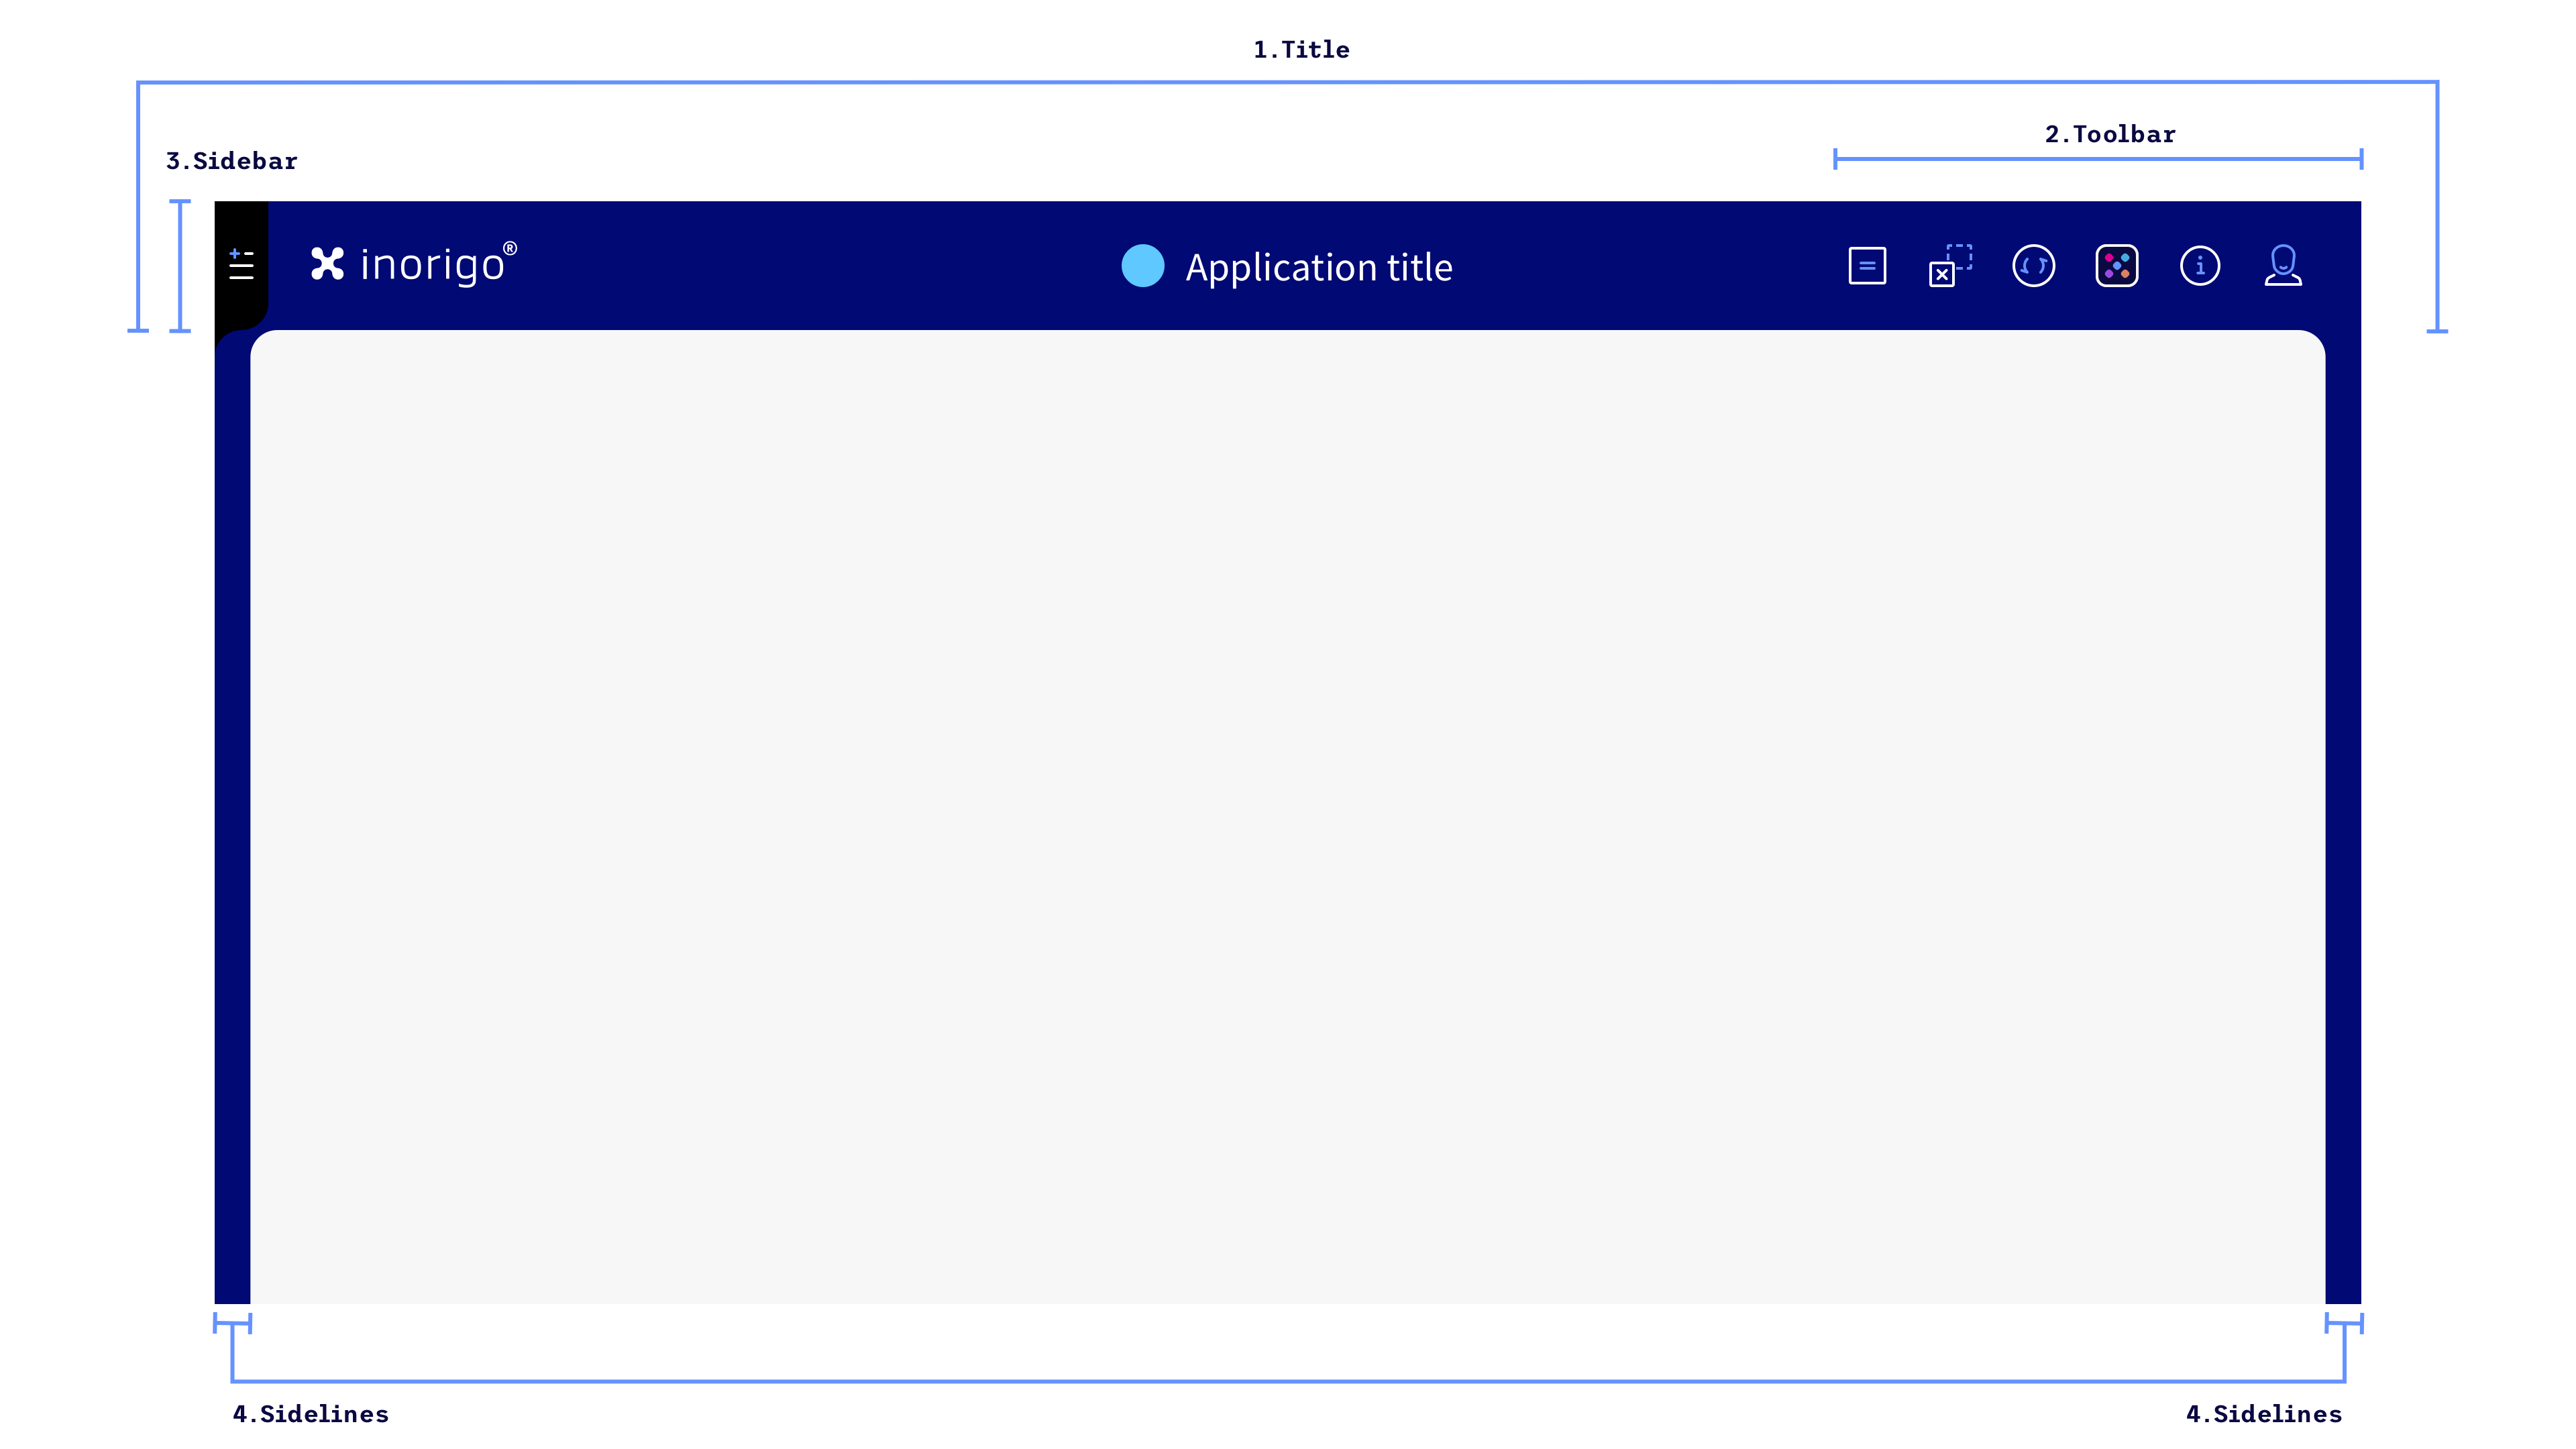Open the sidebar menu icon
The width and height of the screenshot is (2576, 1449).
pyautogui.click(x=241, y=265)
